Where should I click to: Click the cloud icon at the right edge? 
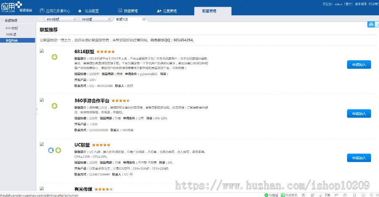371,24
